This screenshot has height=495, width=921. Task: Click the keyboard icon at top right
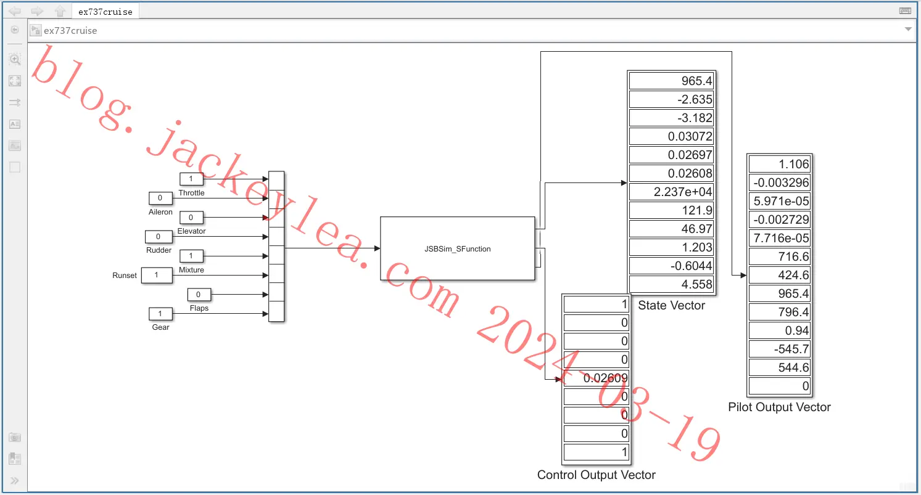906,11
